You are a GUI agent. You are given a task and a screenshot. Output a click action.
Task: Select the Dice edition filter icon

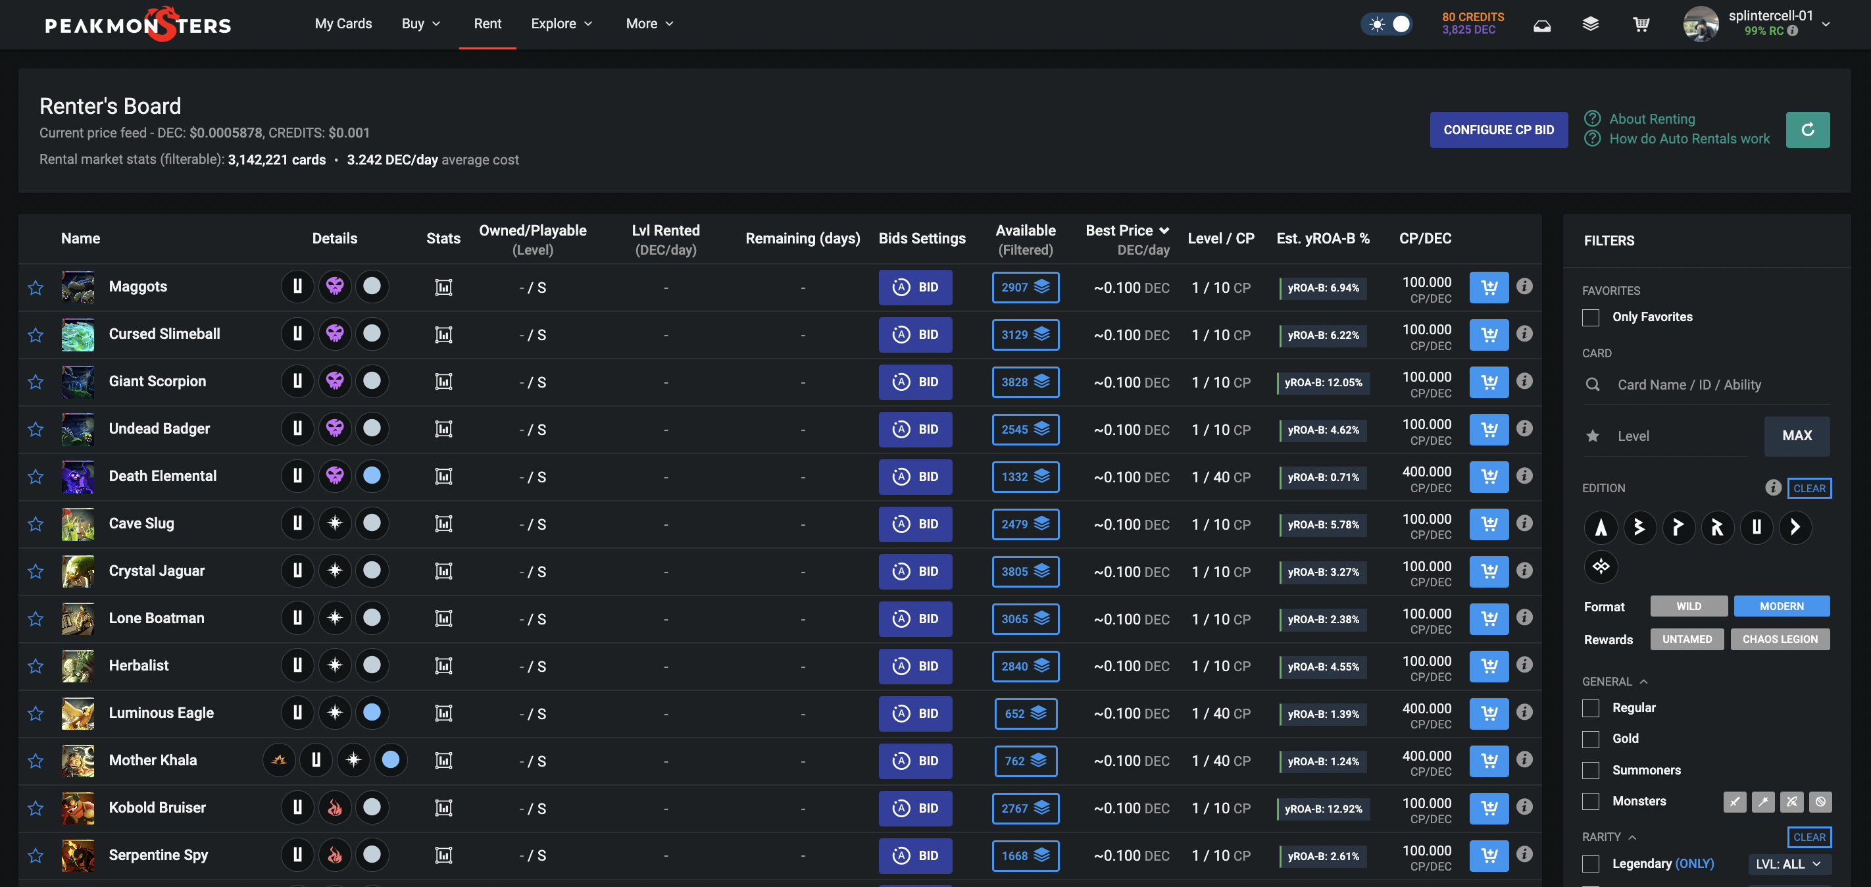tap(1795, 528)
